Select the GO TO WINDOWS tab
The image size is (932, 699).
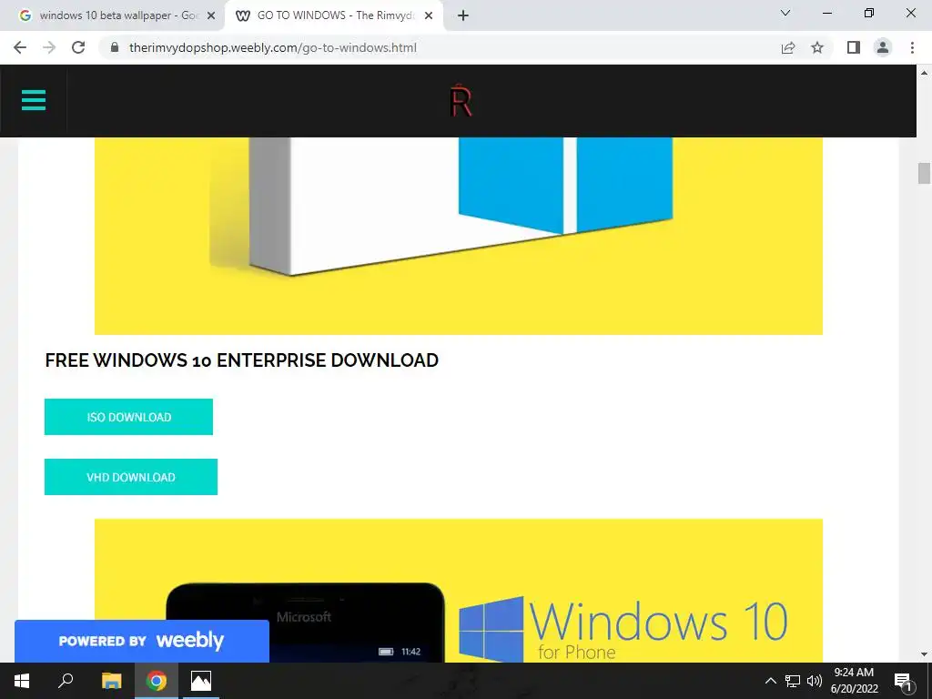(x=334, y=15)
